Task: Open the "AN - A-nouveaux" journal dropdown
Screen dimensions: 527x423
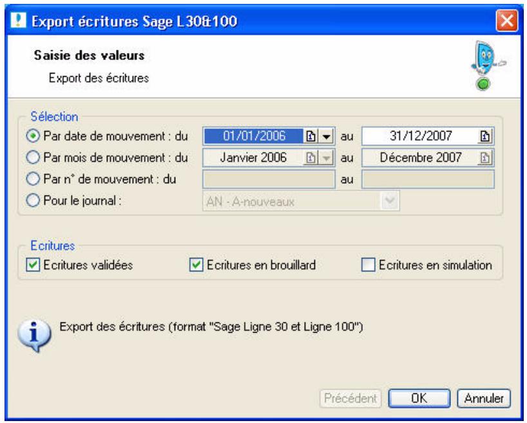Action: point(390,201)
